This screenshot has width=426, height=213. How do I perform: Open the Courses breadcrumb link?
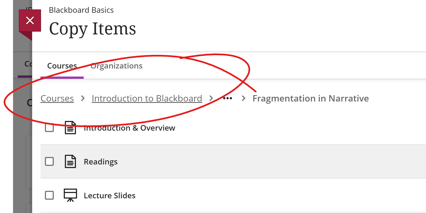tap(57, 98)
